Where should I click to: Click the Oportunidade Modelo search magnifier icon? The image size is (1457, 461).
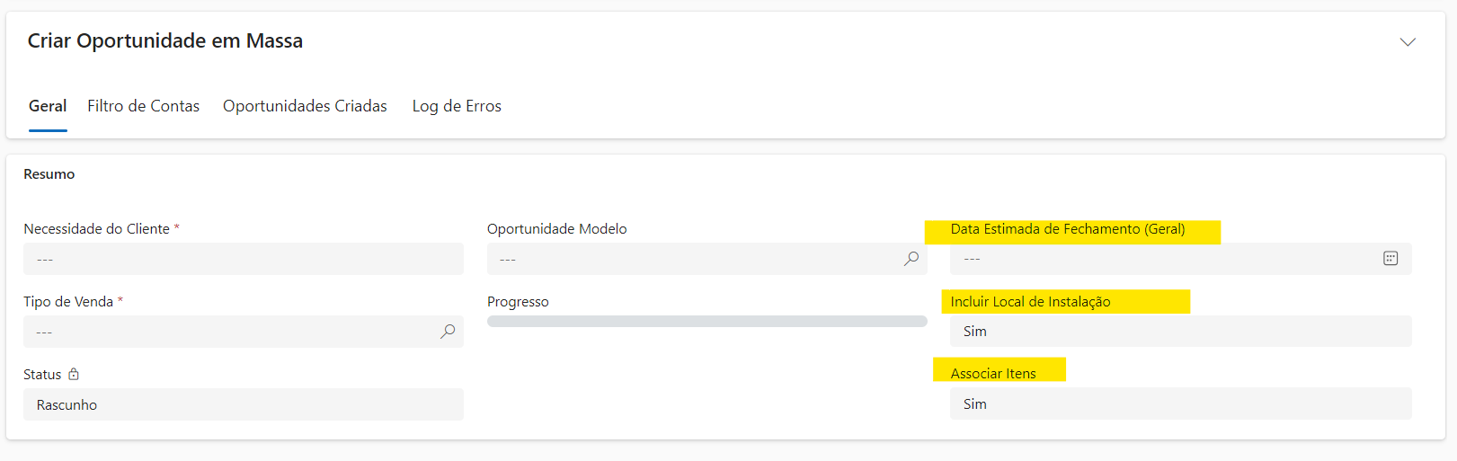coord(911,259)
